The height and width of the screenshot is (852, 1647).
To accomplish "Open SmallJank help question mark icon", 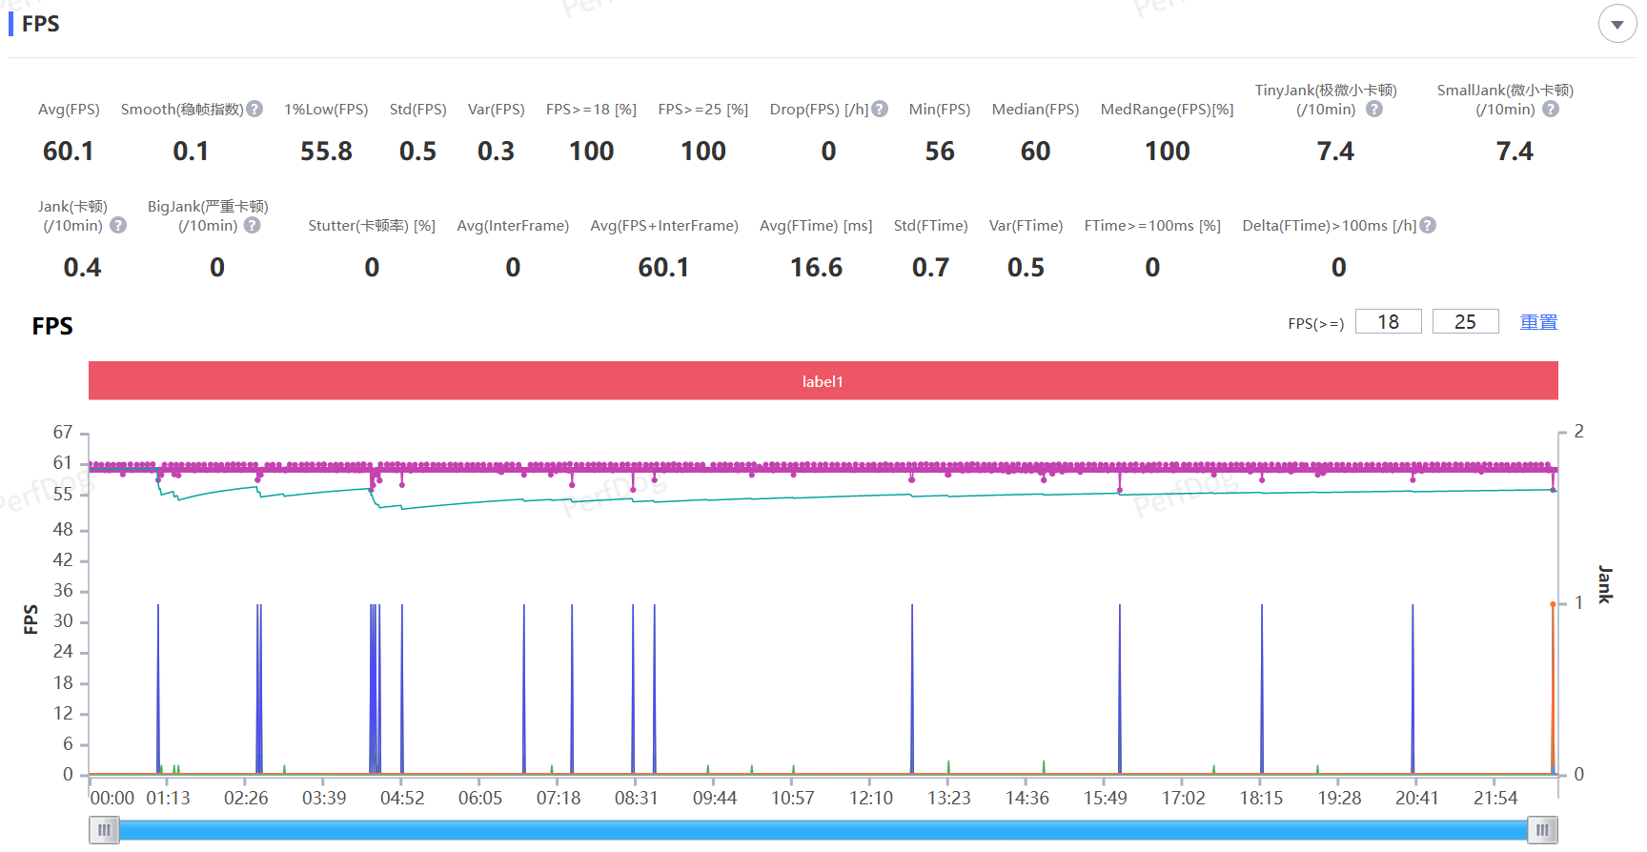I will point(1551,110).
